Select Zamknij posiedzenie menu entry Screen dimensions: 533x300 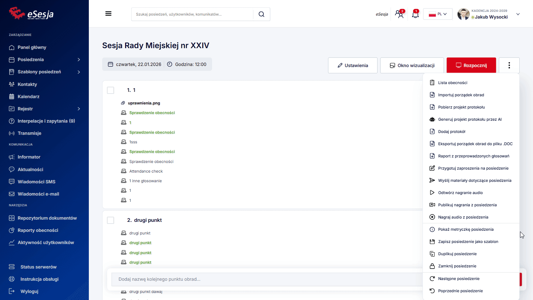[457, 266]
